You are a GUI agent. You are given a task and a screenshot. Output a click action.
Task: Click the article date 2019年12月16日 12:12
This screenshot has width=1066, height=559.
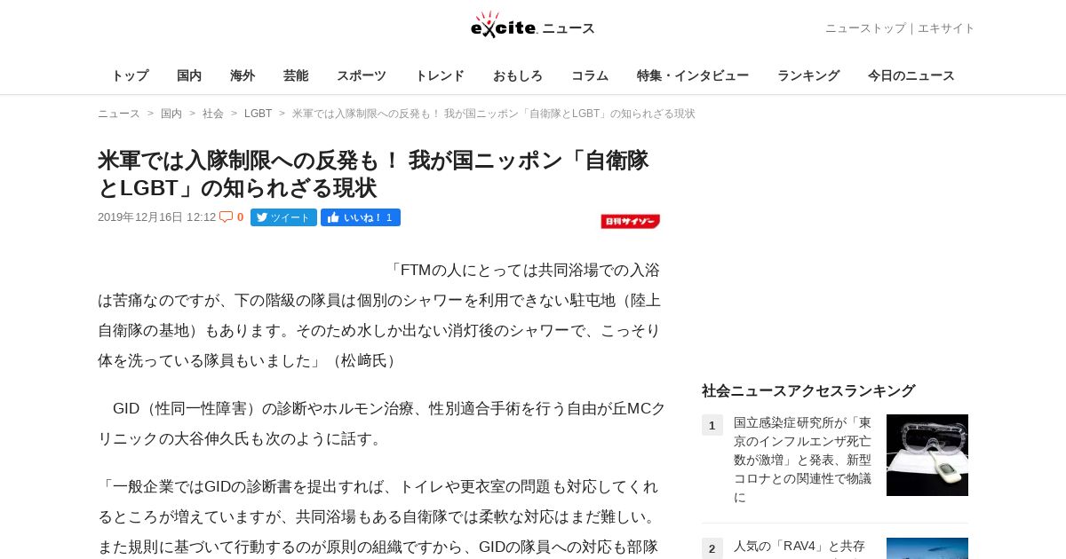coord(157,217)
